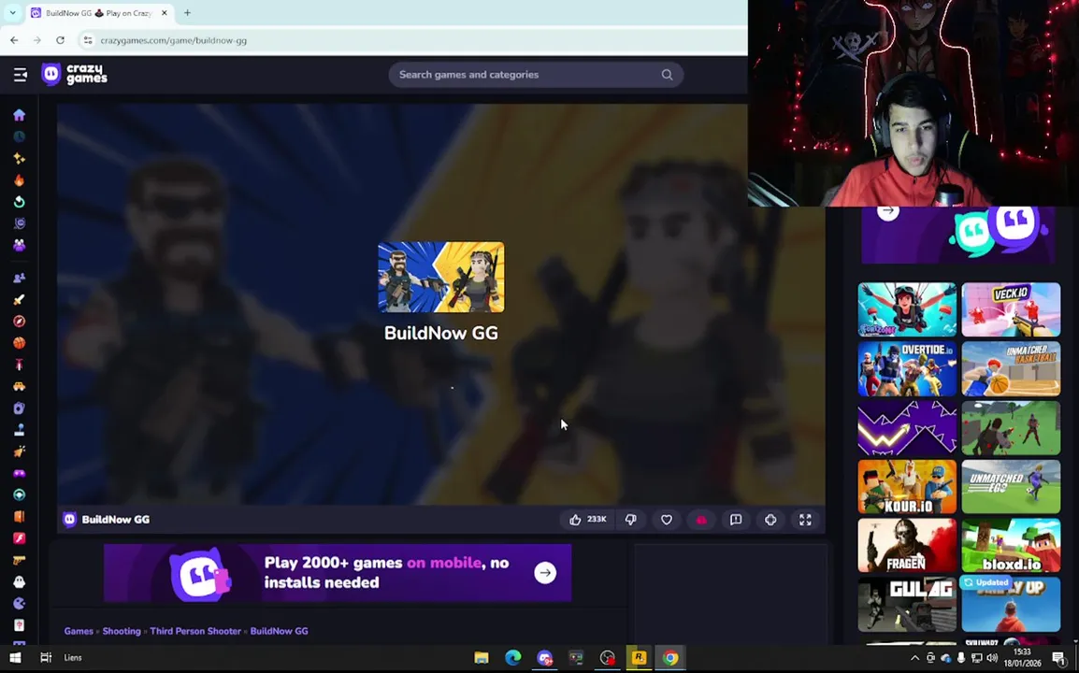The width and height of the screenshot is (1079, 673).
Task: Open the gamepad controller category icon
Action: pyautogui.click(x=20, y=473)
